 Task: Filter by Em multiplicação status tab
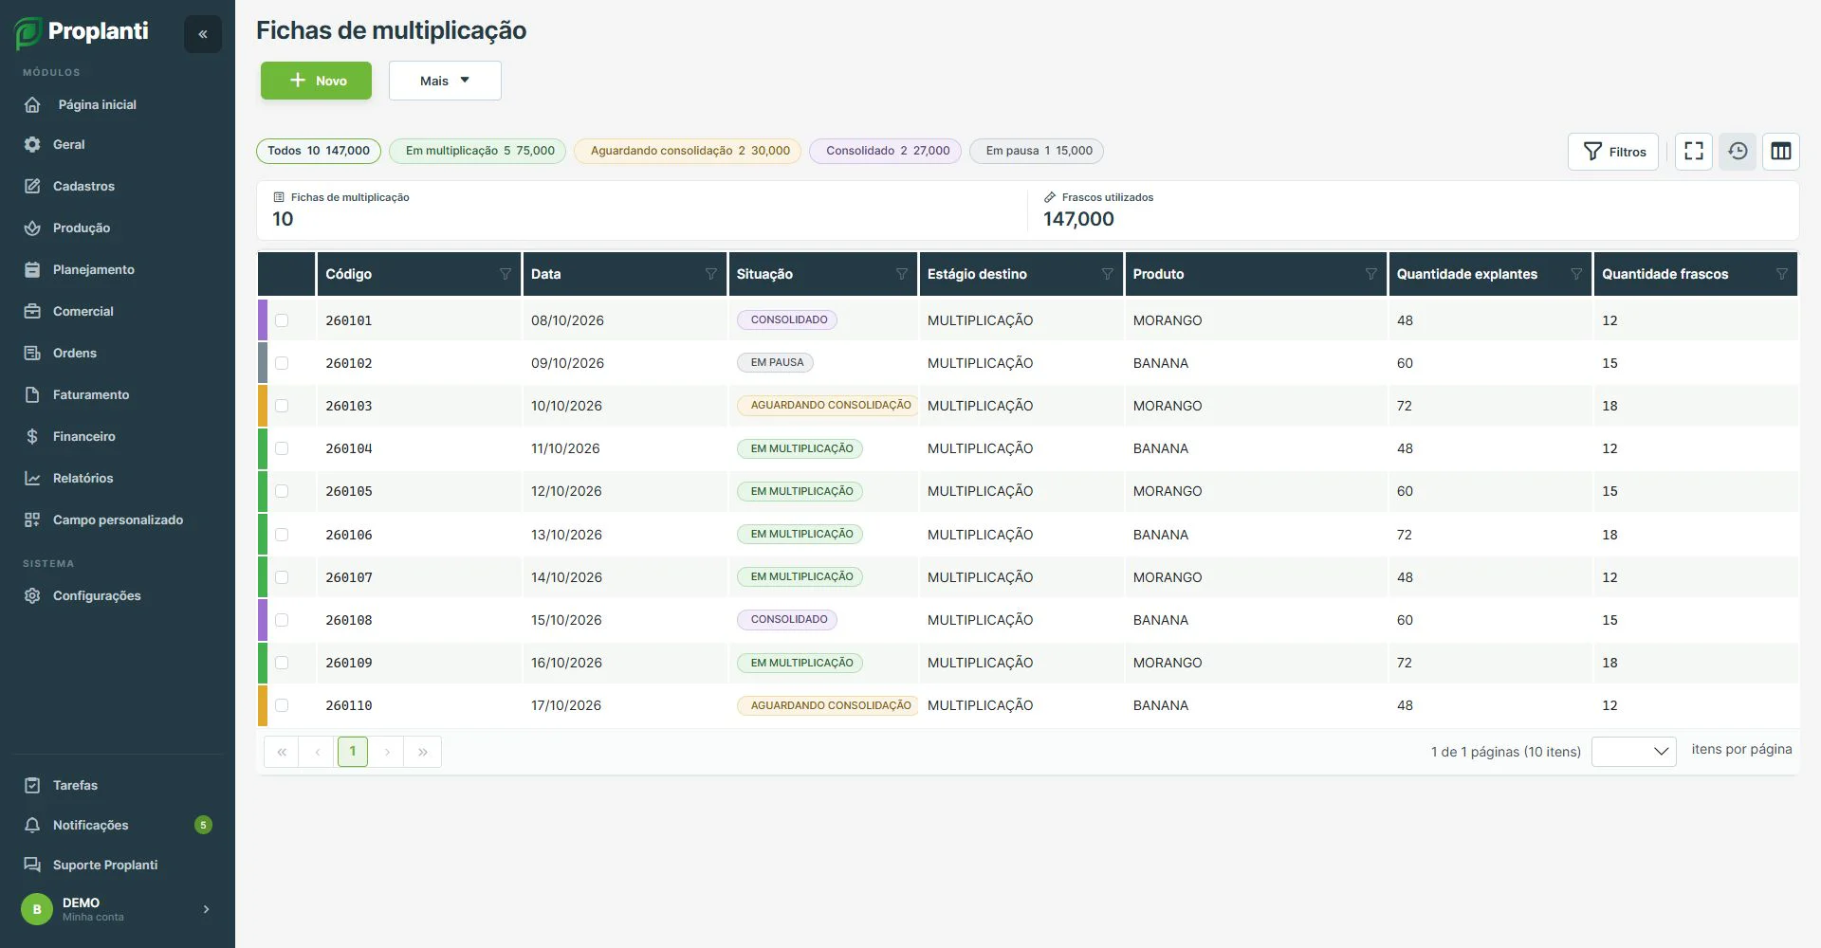[478, 151]
